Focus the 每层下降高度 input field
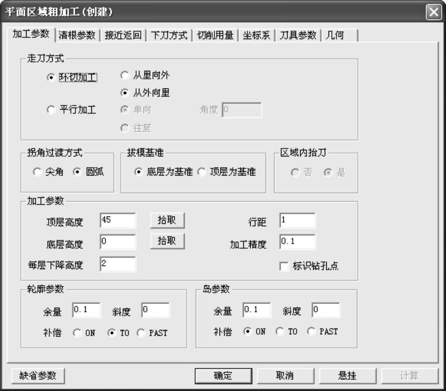Viewport: 446px width, 391px height. [117, 264]
